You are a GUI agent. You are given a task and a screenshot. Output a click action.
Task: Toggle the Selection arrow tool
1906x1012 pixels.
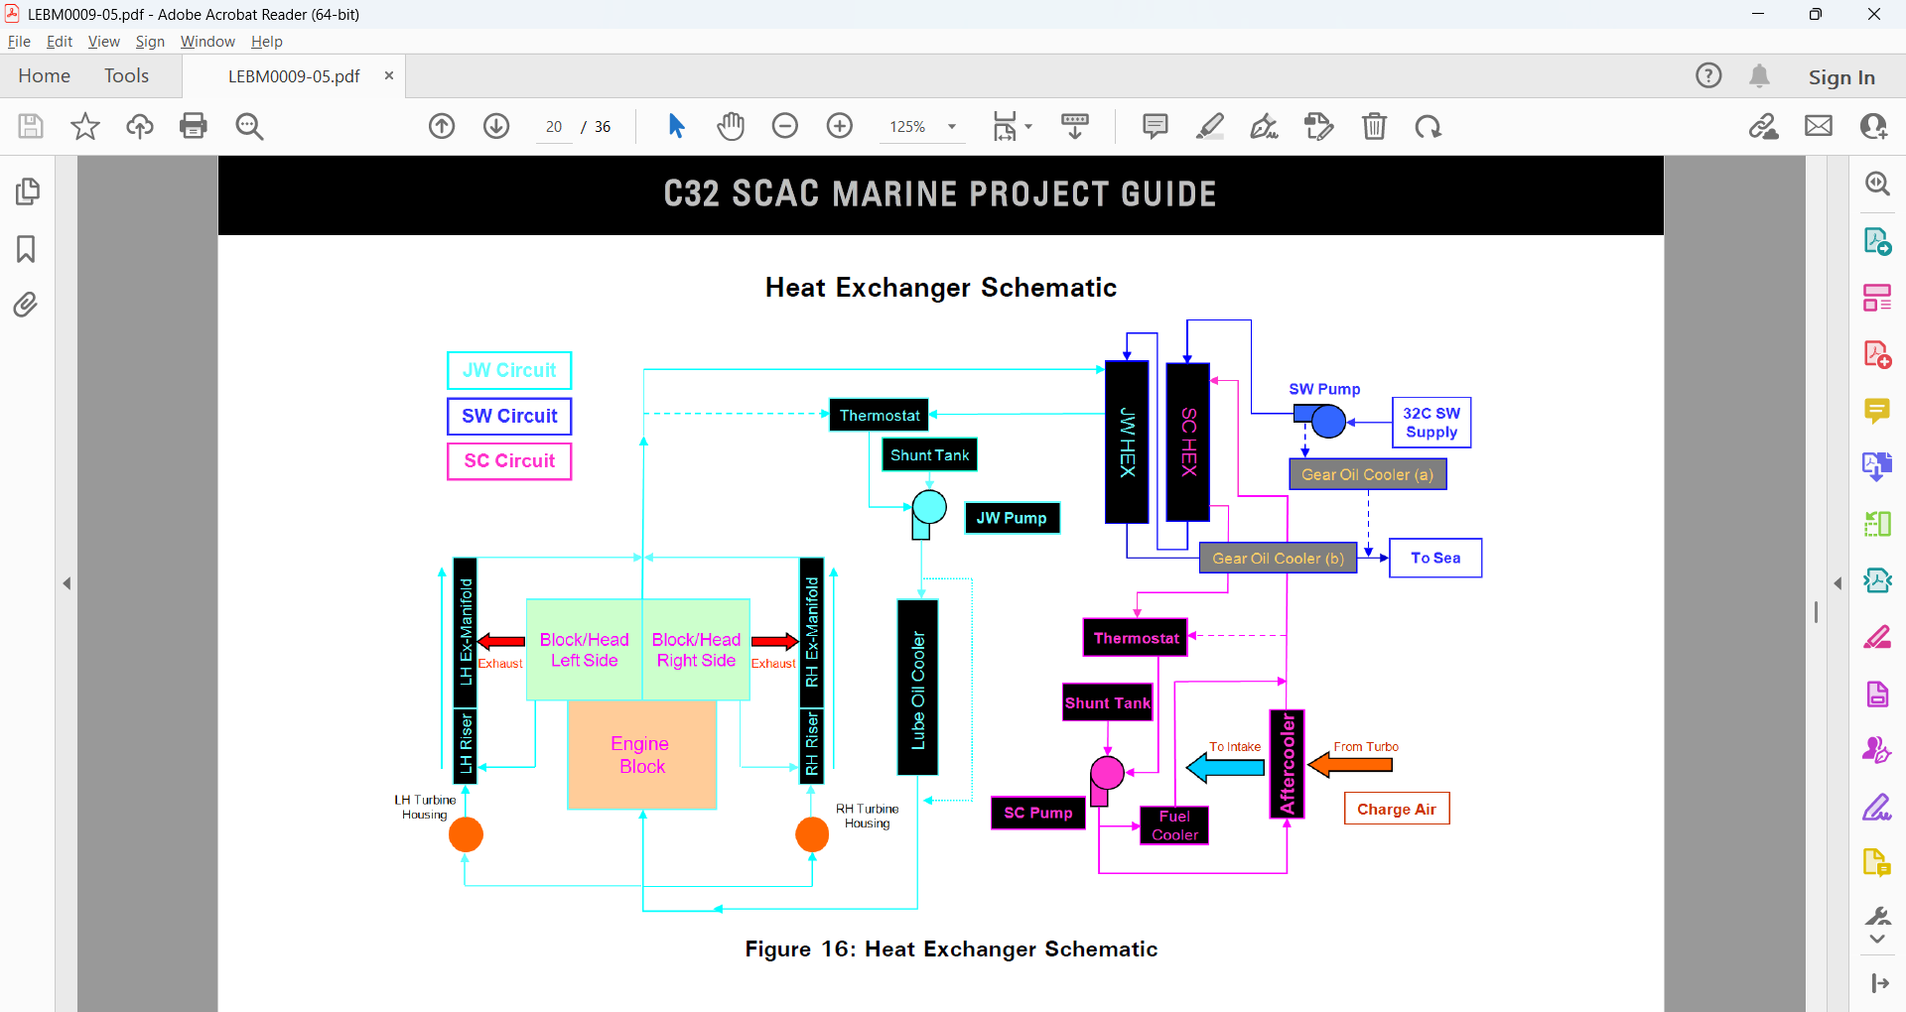pos(677,126)
